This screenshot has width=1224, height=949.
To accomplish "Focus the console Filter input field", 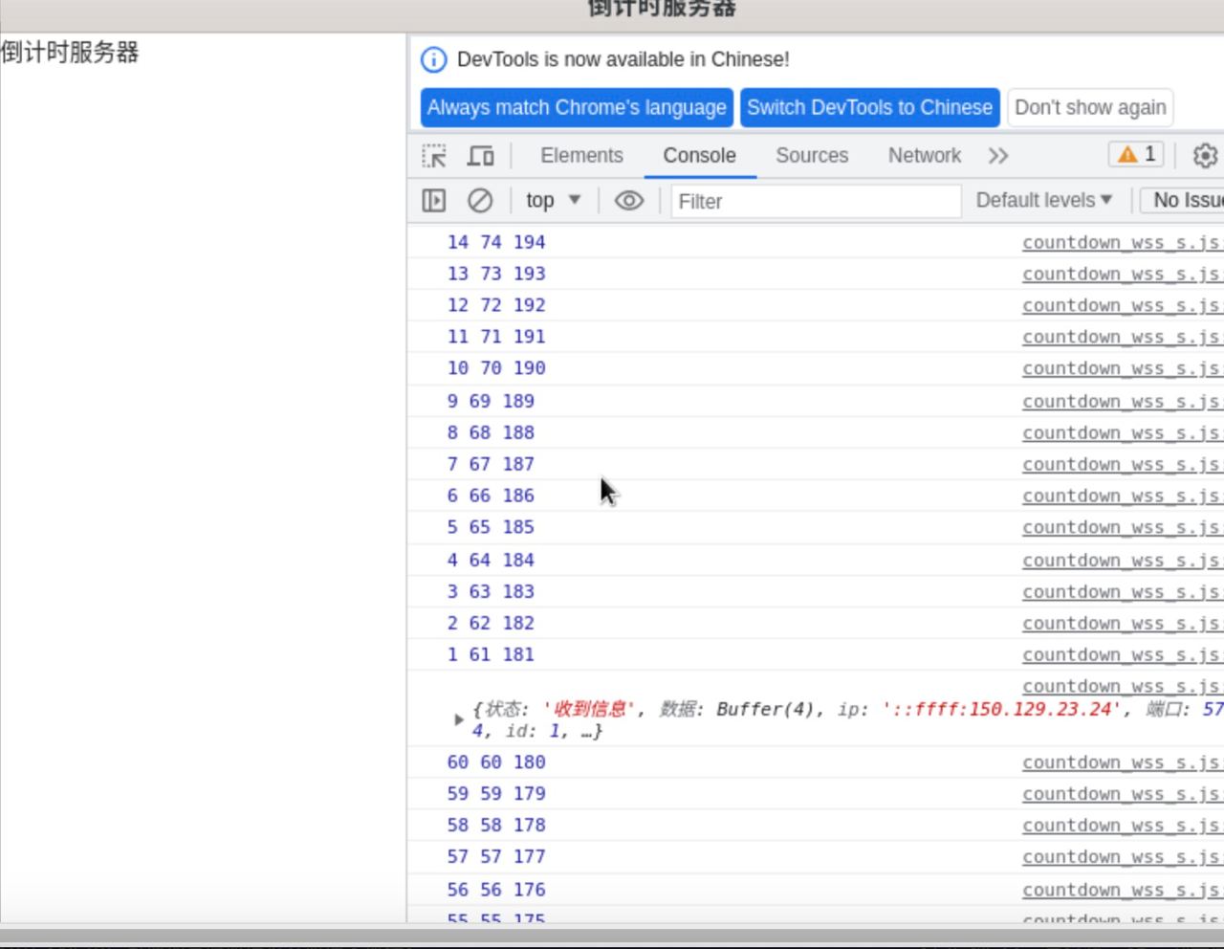I will 816,201.
